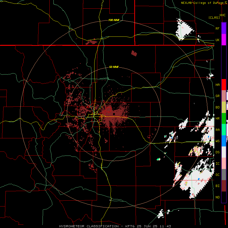Choose the light pink IC legend swatch
This screenshot has width=228, height=228.
224,163
